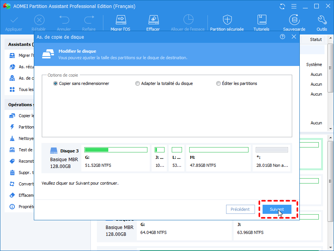Click the Annuler undo icon
This screenshot has width=334, height=251.
tap(64, 20)
